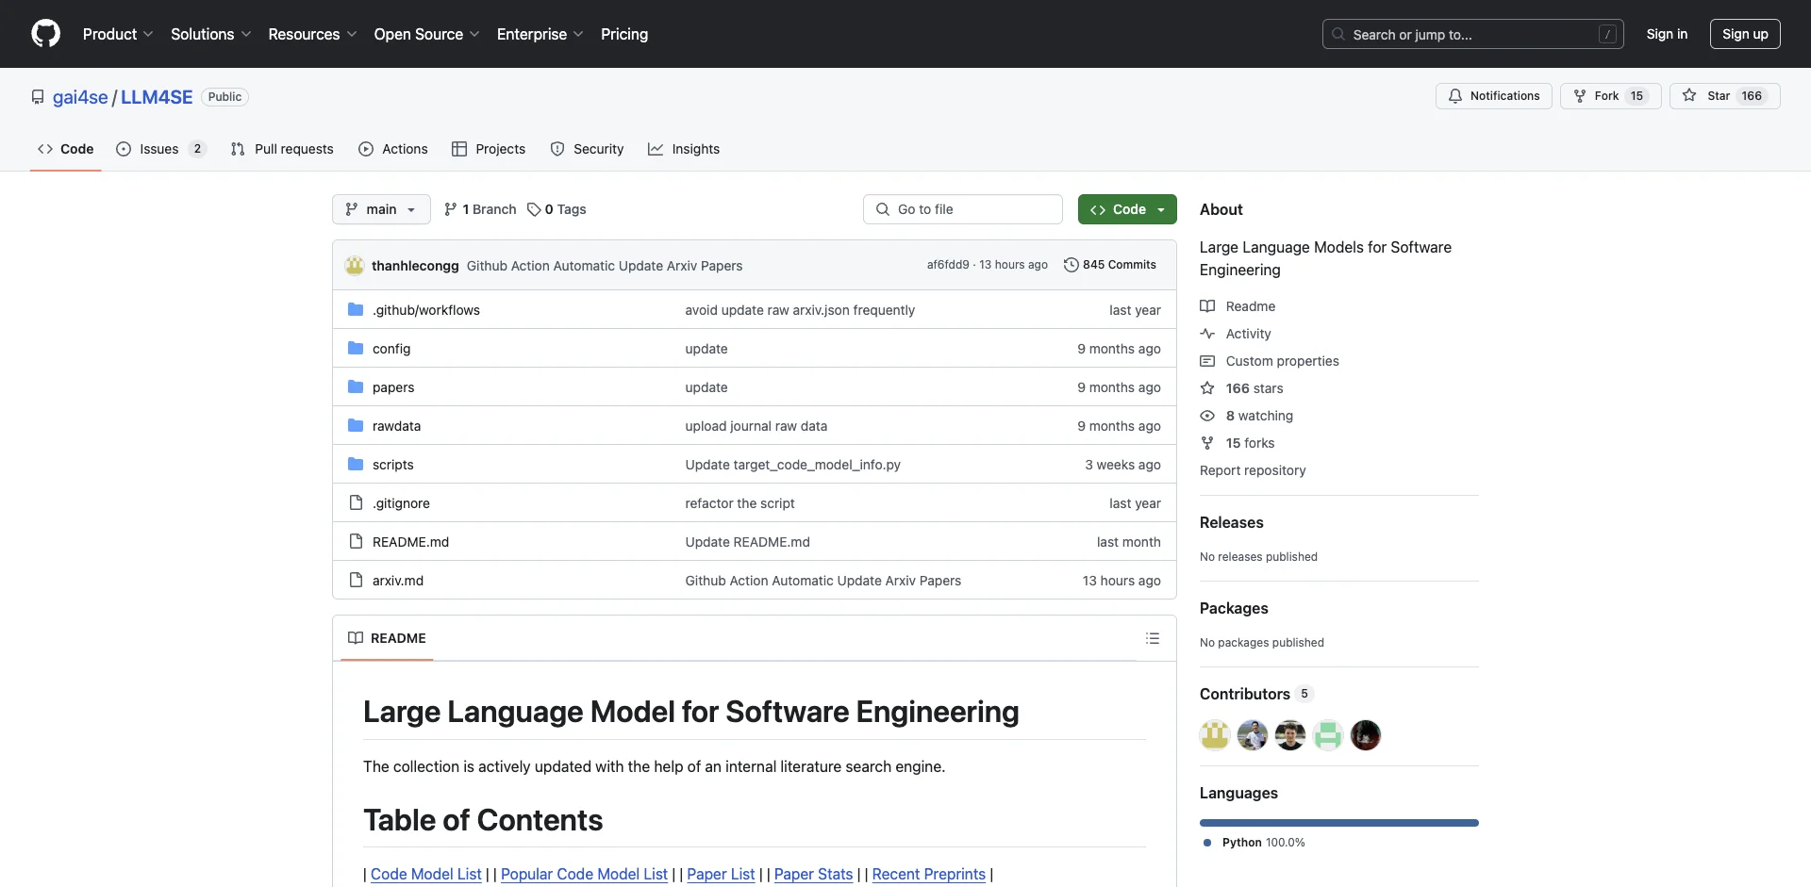Click the thanhlecongg avatar in commit bar
The height and width of the screenshot is (887, 1811).
355,266
